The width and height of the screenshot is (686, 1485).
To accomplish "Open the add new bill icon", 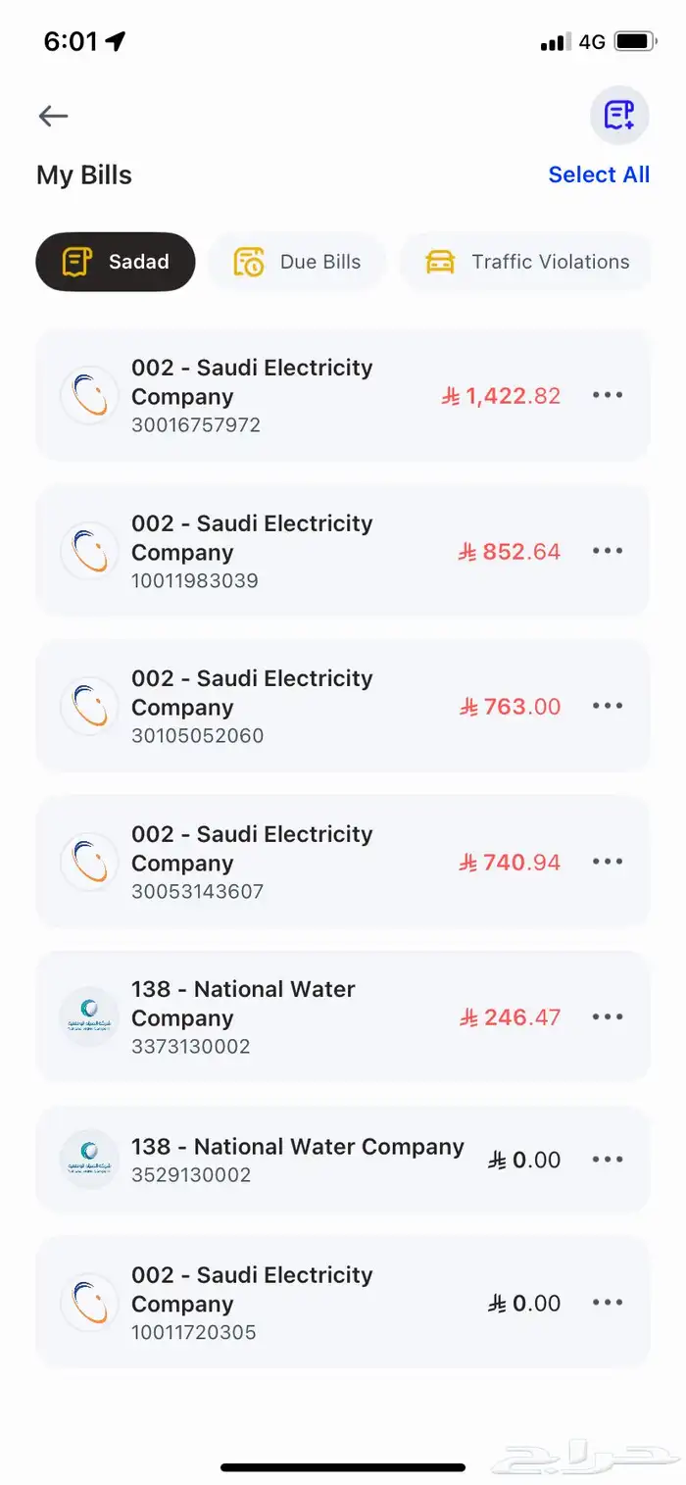I will coord(619,116).
